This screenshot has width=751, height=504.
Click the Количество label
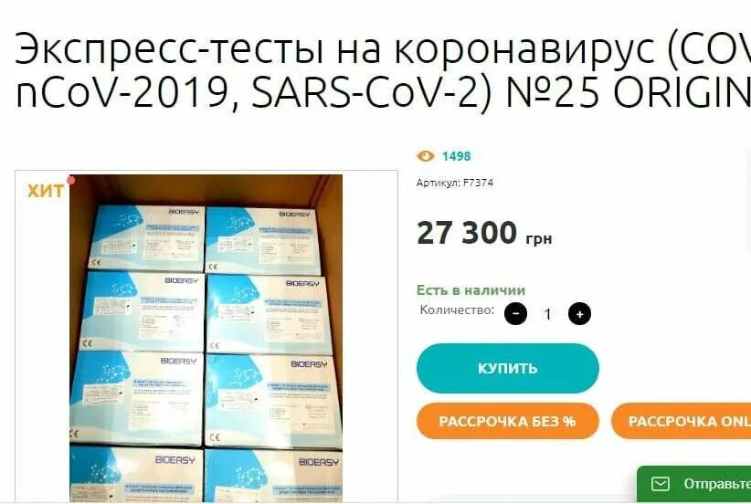[457, 310]
